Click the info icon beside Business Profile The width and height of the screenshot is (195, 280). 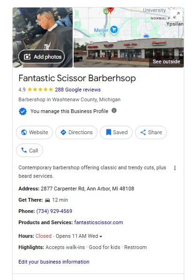tap(114, 111)
